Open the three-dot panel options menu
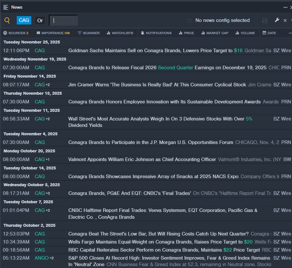292x268 pixels. click(x=285, y=7)
